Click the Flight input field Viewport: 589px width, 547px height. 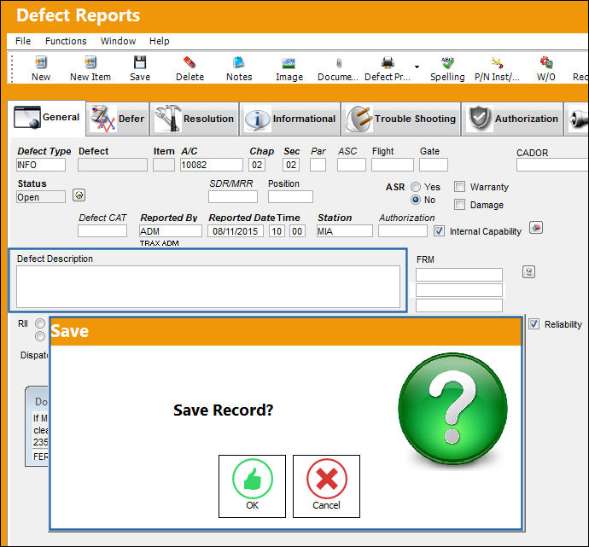click(393, 165)
